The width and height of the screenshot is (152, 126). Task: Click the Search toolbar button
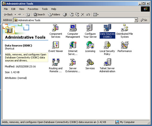pyautogui.click(x=39, y=15)
